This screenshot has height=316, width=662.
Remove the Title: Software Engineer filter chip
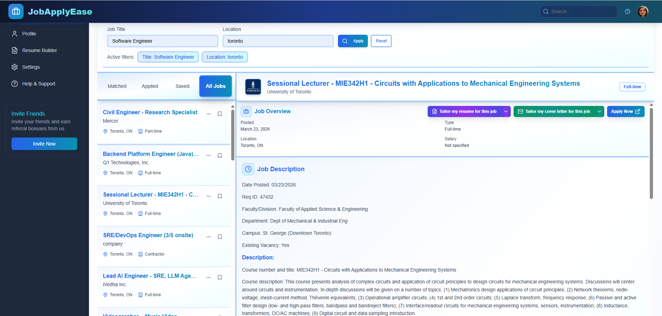(x=168, y=57)
